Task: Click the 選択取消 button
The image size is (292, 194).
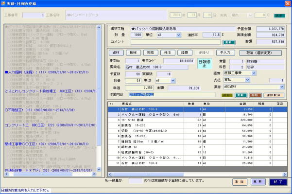Action: coord(274,95)
